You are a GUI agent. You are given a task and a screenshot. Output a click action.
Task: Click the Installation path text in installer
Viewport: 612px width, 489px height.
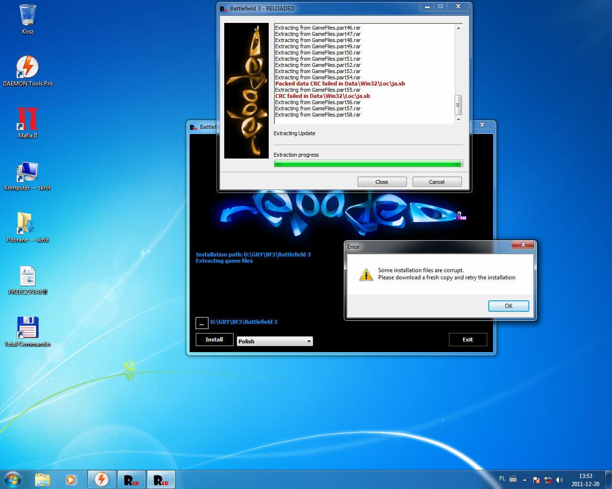click(253, 255)
